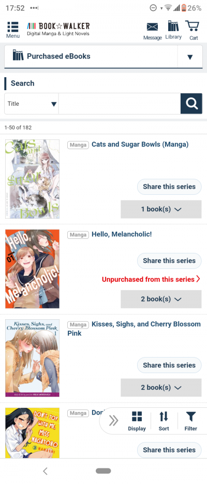Tap the magnifier search button
This screenshot has height=484, width=207.
point(191,104)
